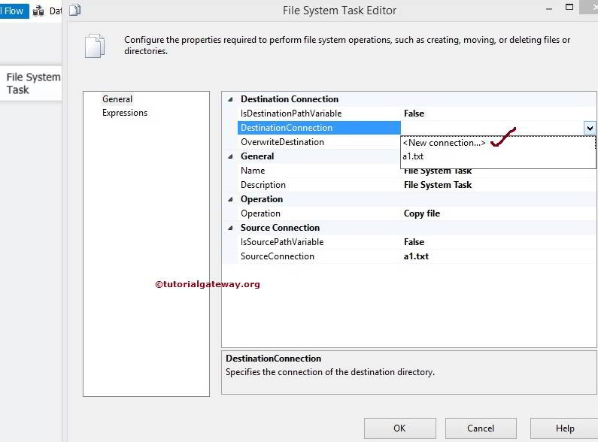Minimize the File System Task Editor
The width and height of the screenshot is (598, 442).
(549, 9)
